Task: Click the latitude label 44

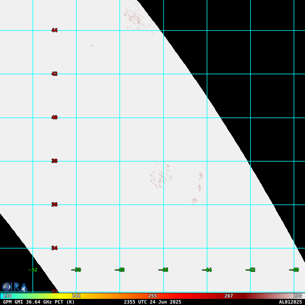Action: pyautogui.click(x=55, y=30)
